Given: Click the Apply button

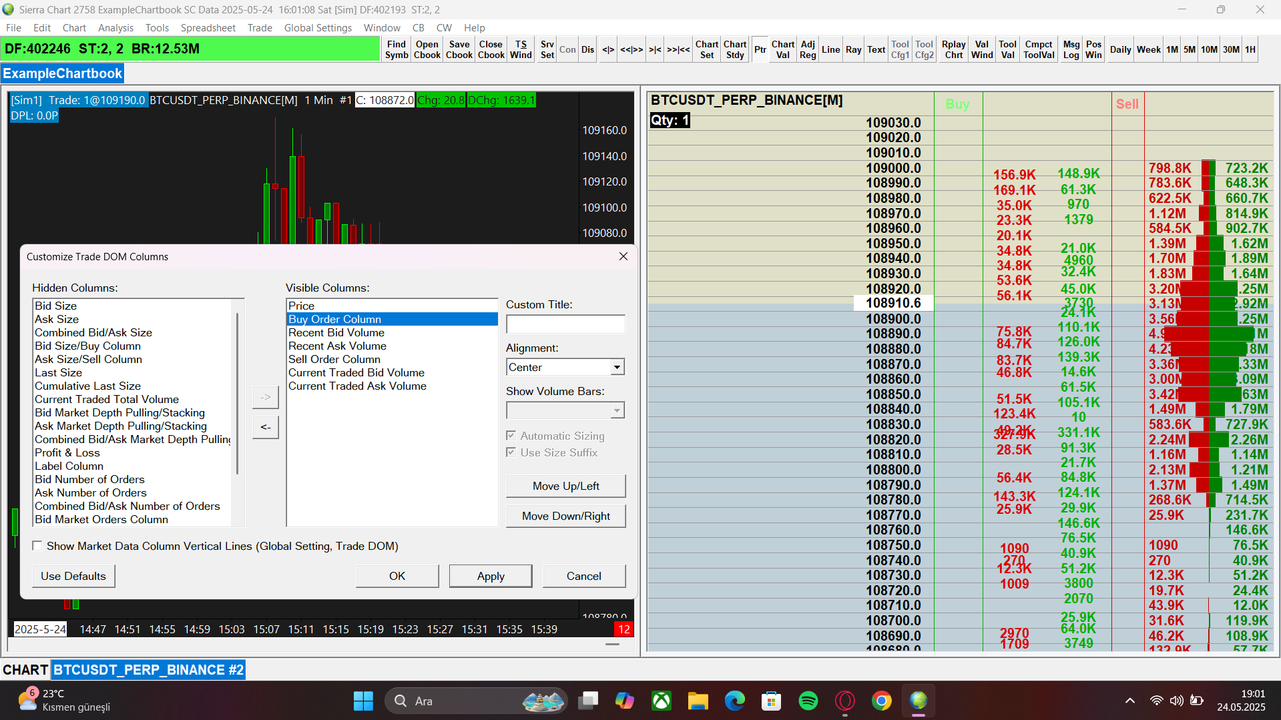Looking at the screenshot, I should pos(490,576).
